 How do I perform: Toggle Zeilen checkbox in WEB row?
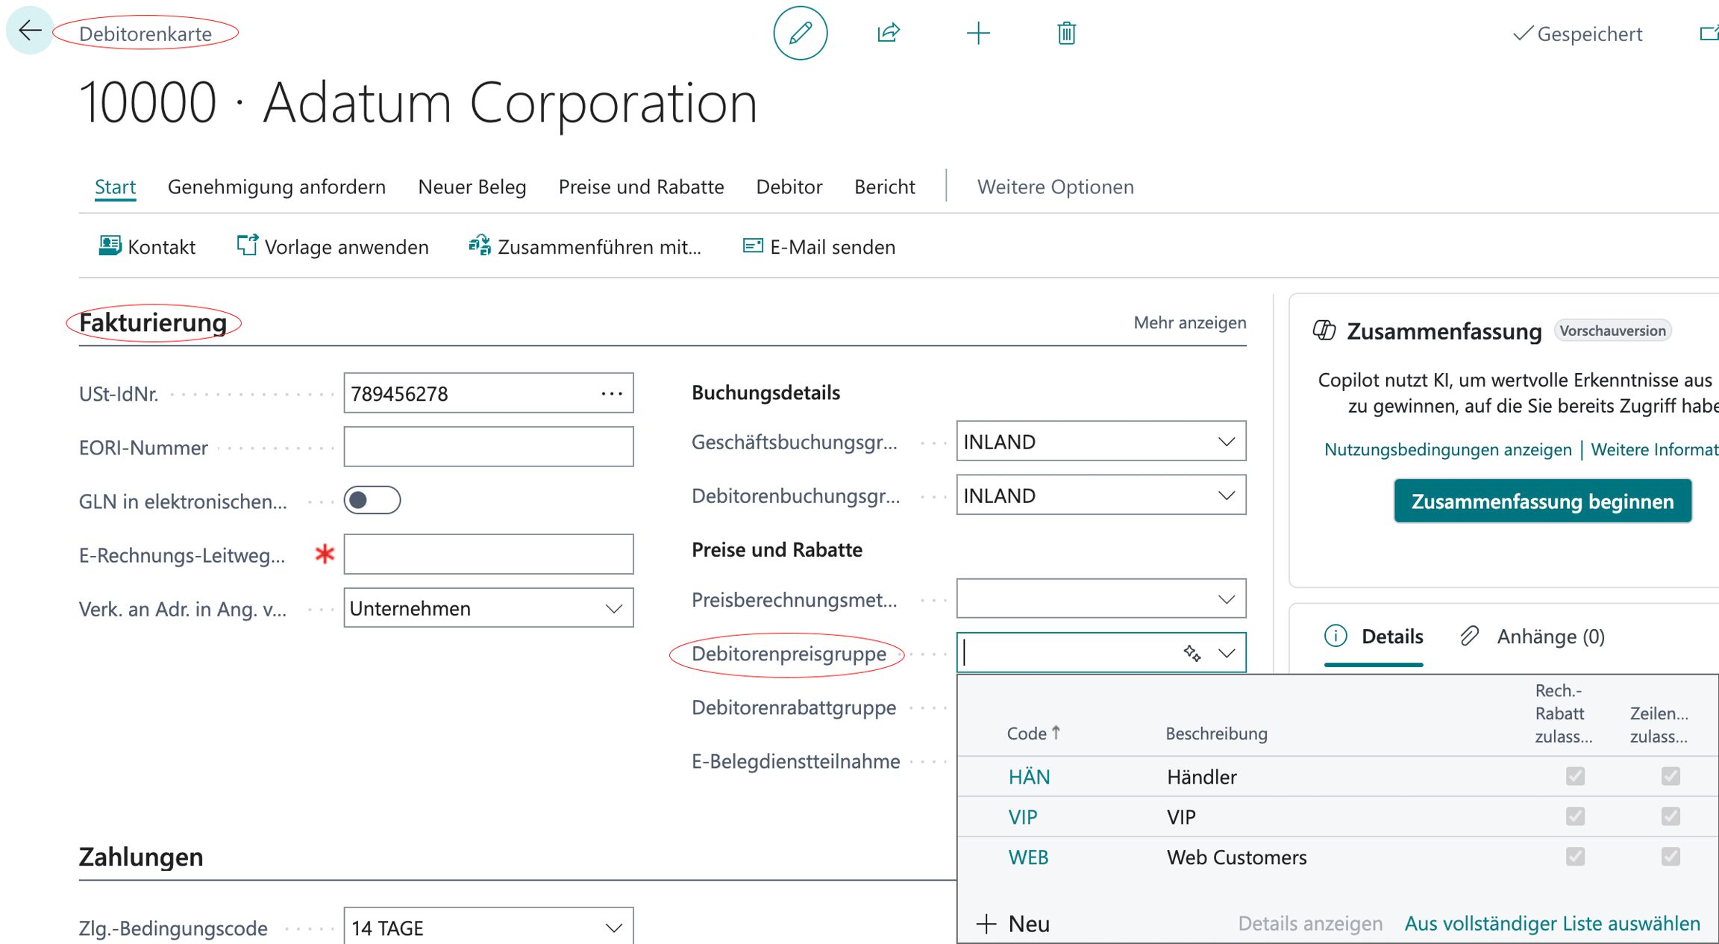point(1671,857)
